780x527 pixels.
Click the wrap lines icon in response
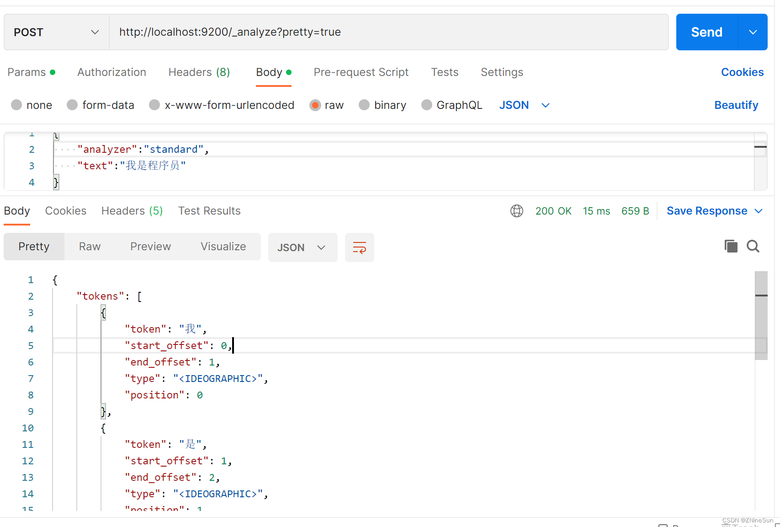click(x=360, y=247)
